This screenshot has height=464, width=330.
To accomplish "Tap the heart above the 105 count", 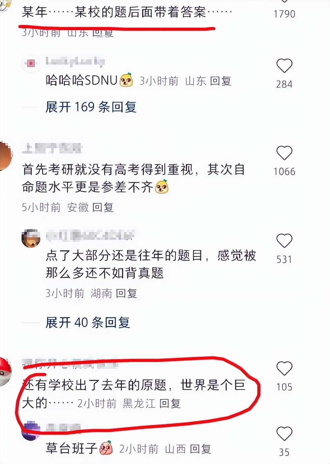I will pos(284,368).
